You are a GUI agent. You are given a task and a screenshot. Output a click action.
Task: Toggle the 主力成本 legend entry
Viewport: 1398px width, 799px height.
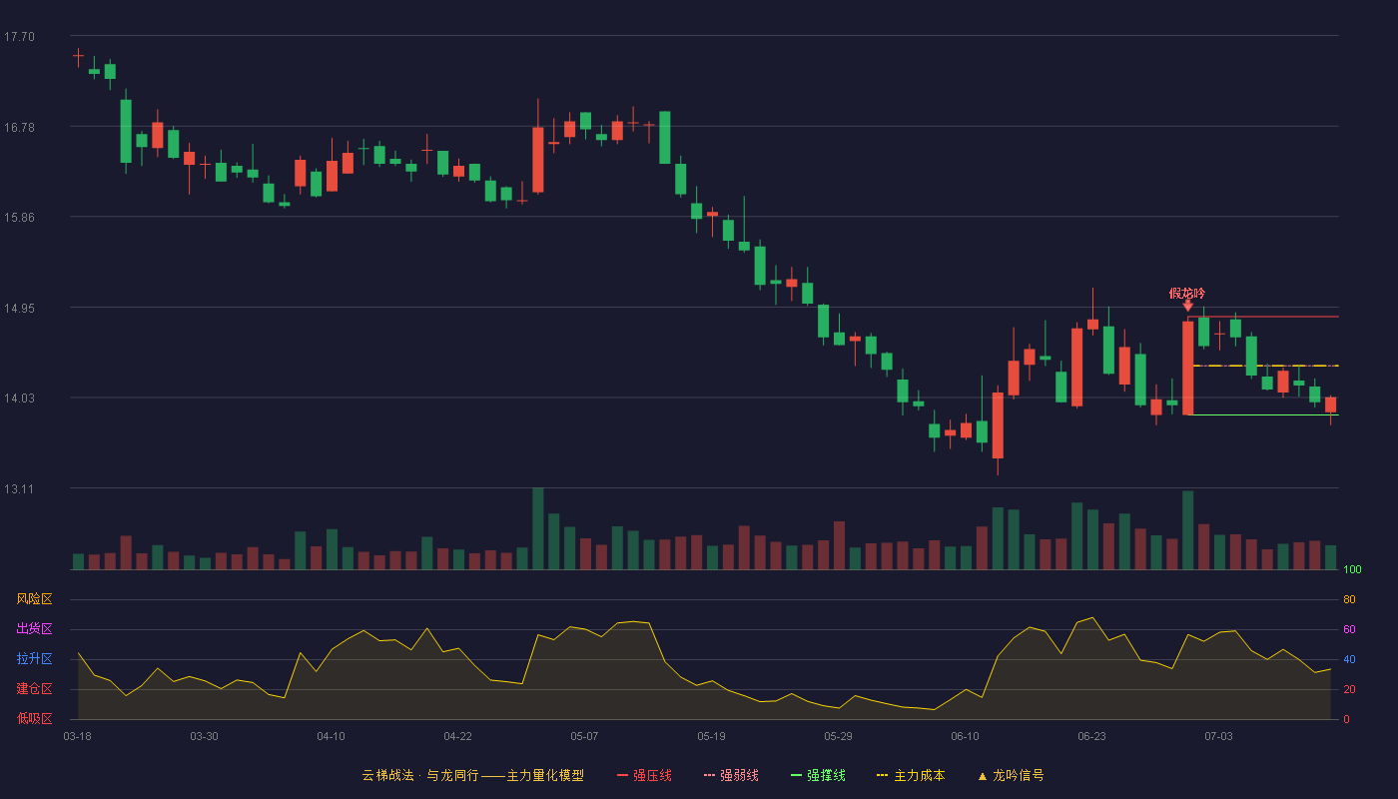click(x=911, y=775)
